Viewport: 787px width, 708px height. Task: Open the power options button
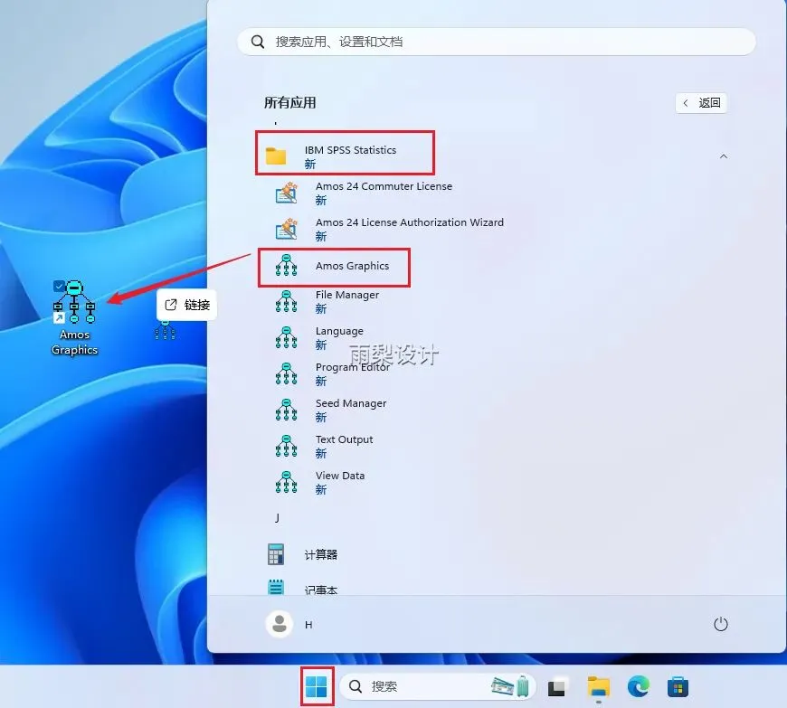(721, 624)
